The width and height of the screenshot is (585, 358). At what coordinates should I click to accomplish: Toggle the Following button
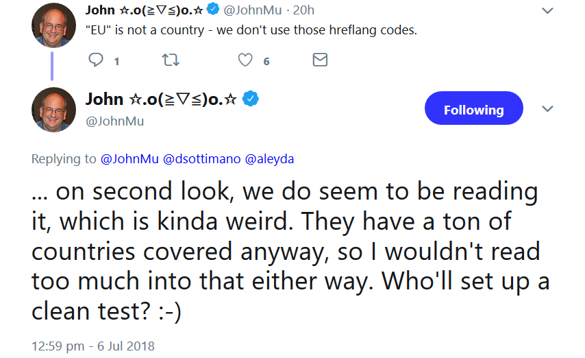tap(473, 110)
